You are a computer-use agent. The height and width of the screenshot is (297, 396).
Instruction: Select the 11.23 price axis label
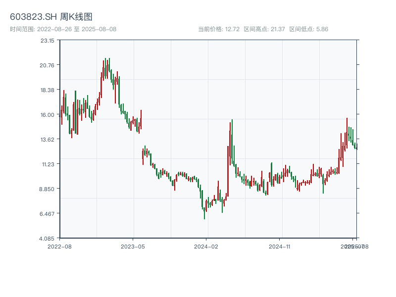click(x=48, y=164)
